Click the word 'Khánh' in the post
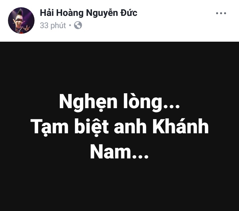Image resolution: width=239 pixels, height=211 pixels. click(181, 126)
